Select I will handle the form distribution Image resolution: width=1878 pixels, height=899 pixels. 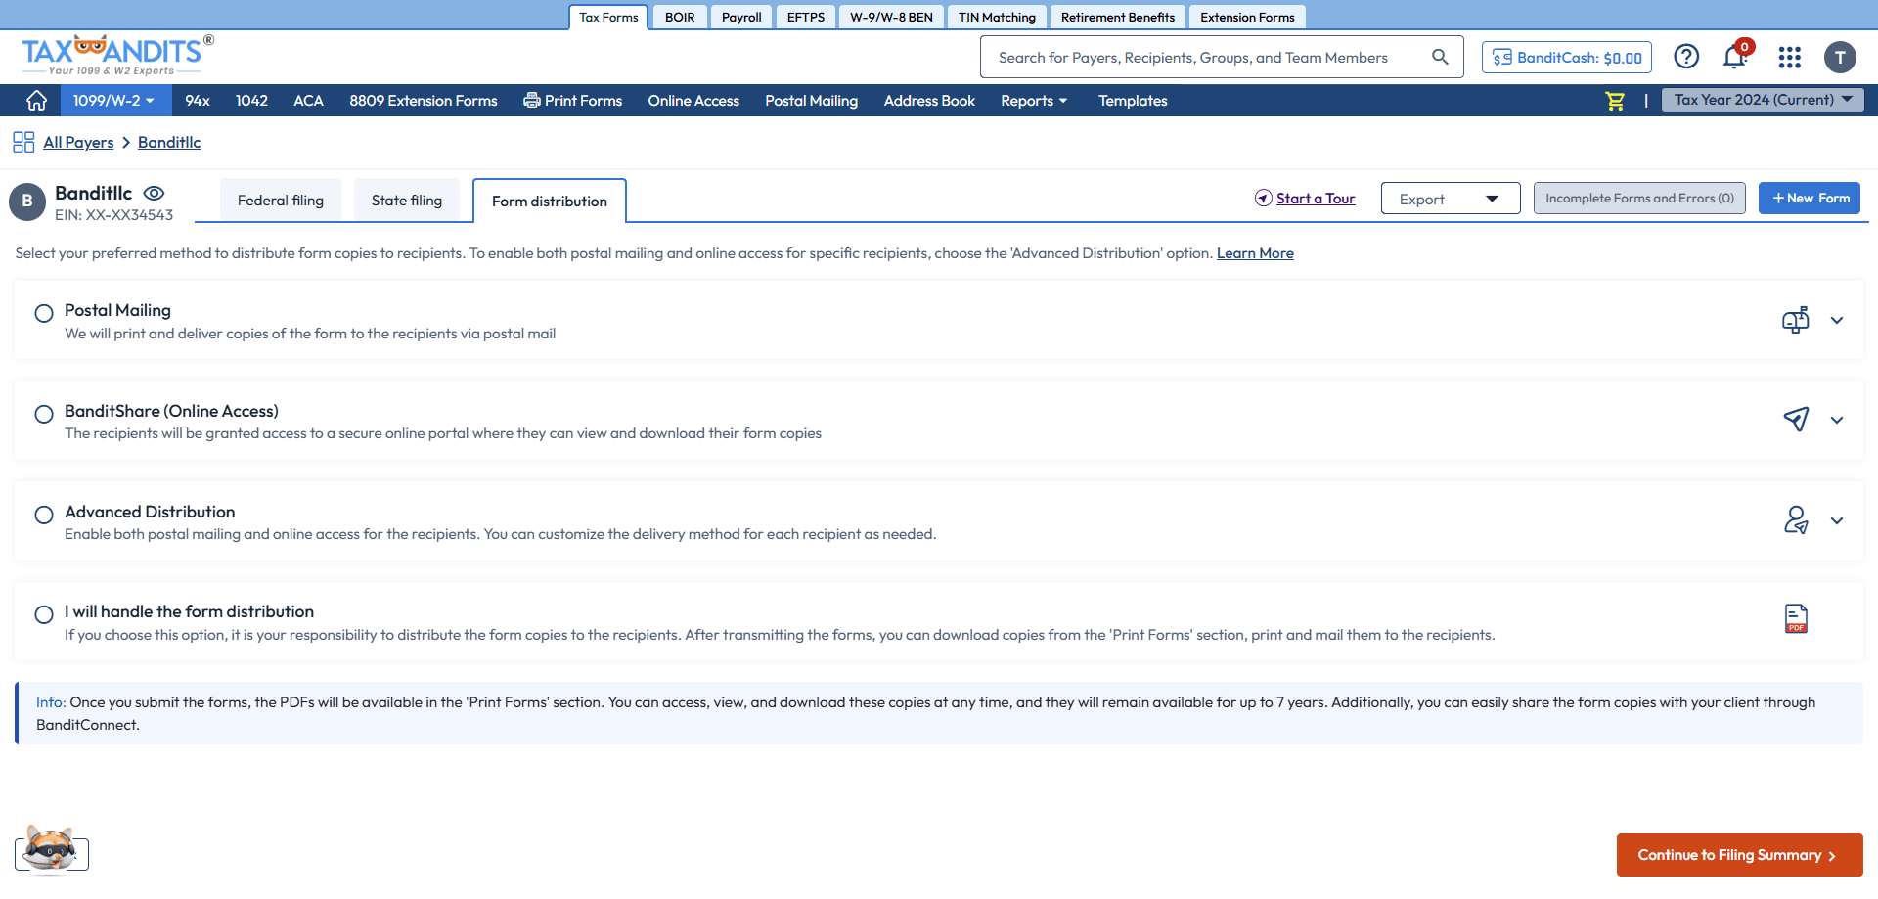coord(44,615)
